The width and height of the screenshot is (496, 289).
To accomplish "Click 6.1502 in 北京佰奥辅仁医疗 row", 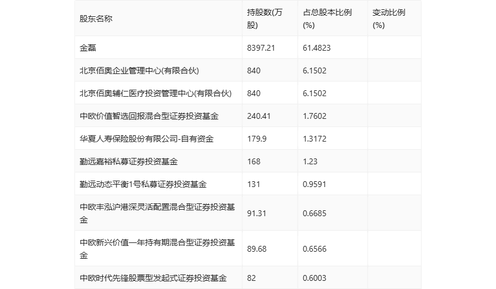I will pos(315,93).
